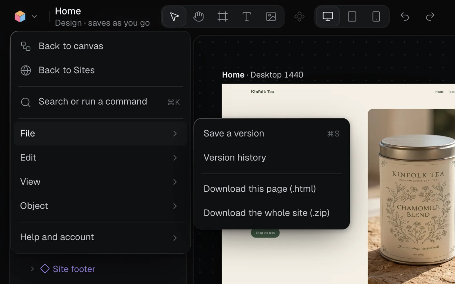Expand the Site footer layer chevron

(32, 269)
